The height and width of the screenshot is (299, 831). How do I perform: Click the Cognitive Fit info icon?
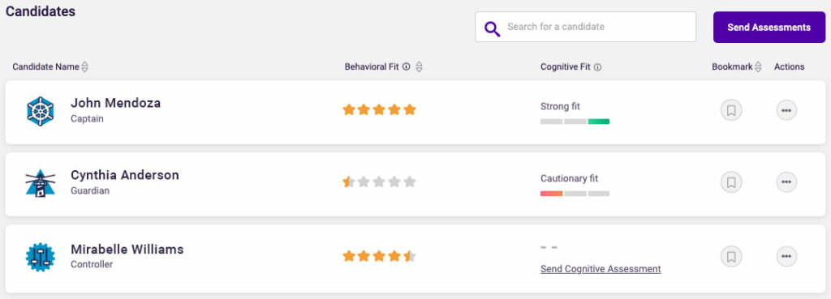coord(597,67)
